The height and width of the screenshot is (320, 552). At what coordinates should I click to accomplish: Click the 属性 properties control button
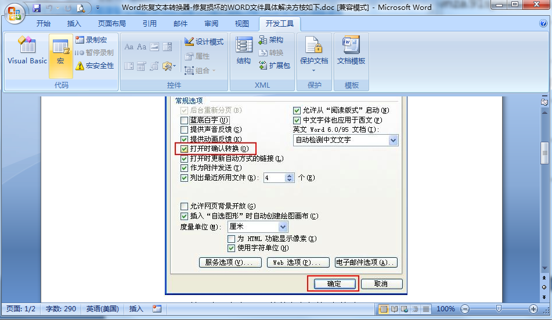pos(197,56)
